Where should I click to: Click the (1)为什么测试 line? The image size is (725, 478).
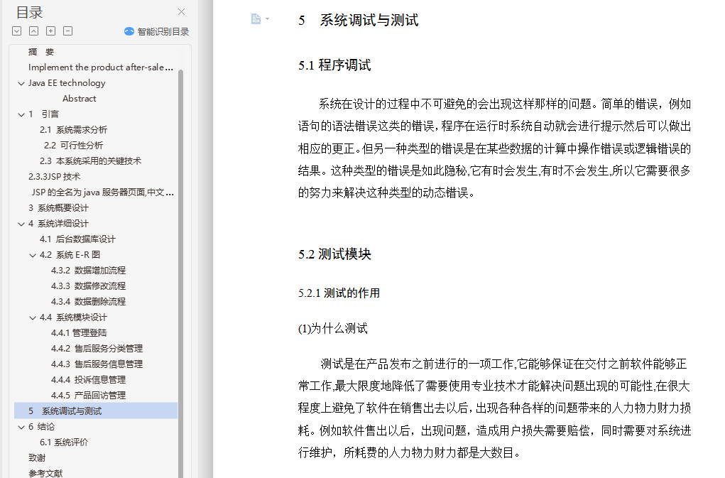(333, 329)
